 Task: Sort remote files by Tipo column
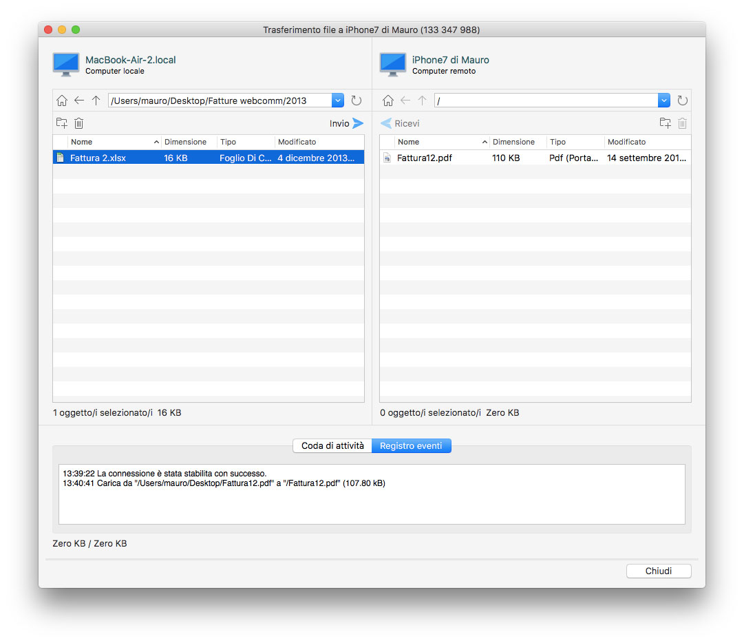point(575,142)
